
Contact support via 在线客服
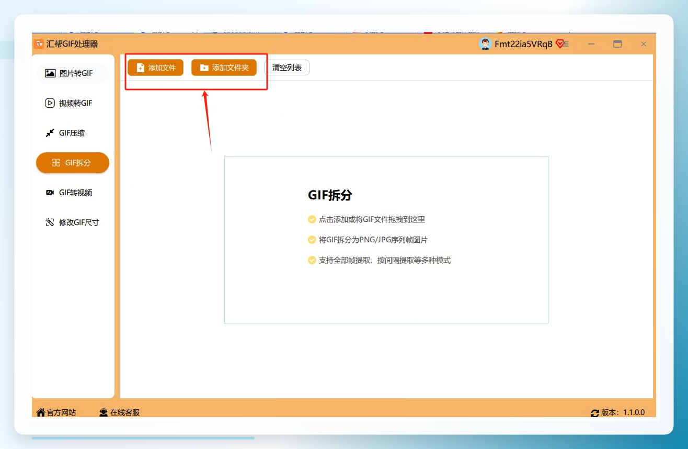coord(120,412)
